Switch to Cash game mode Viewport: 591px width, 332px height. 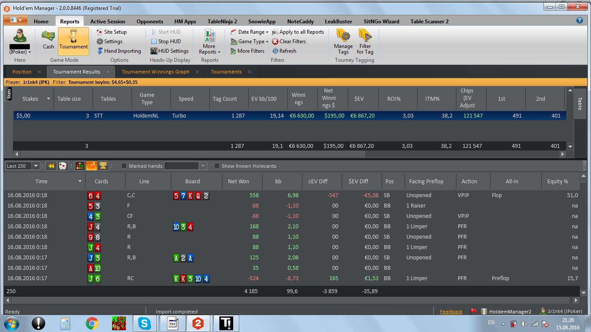click(x=48, y=40)
